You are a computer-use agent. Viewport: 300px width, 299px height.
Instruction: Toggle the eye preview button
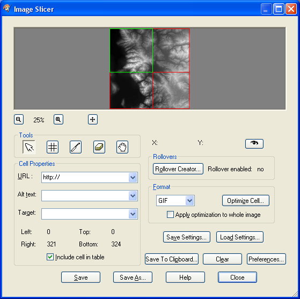click(x=254, y=143)
